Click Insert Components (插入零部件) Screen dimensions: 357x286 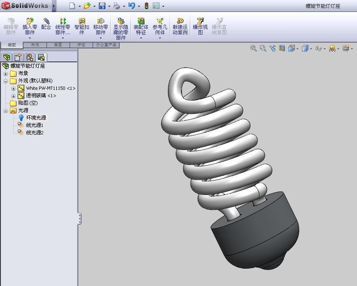[x=30, y=27]
